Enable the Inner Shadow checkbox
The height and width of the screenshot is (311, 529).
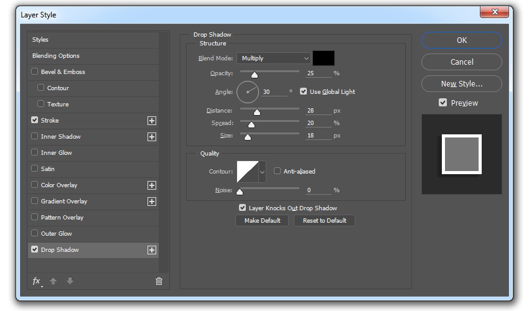pyautogui.click(x=34, y=136)
